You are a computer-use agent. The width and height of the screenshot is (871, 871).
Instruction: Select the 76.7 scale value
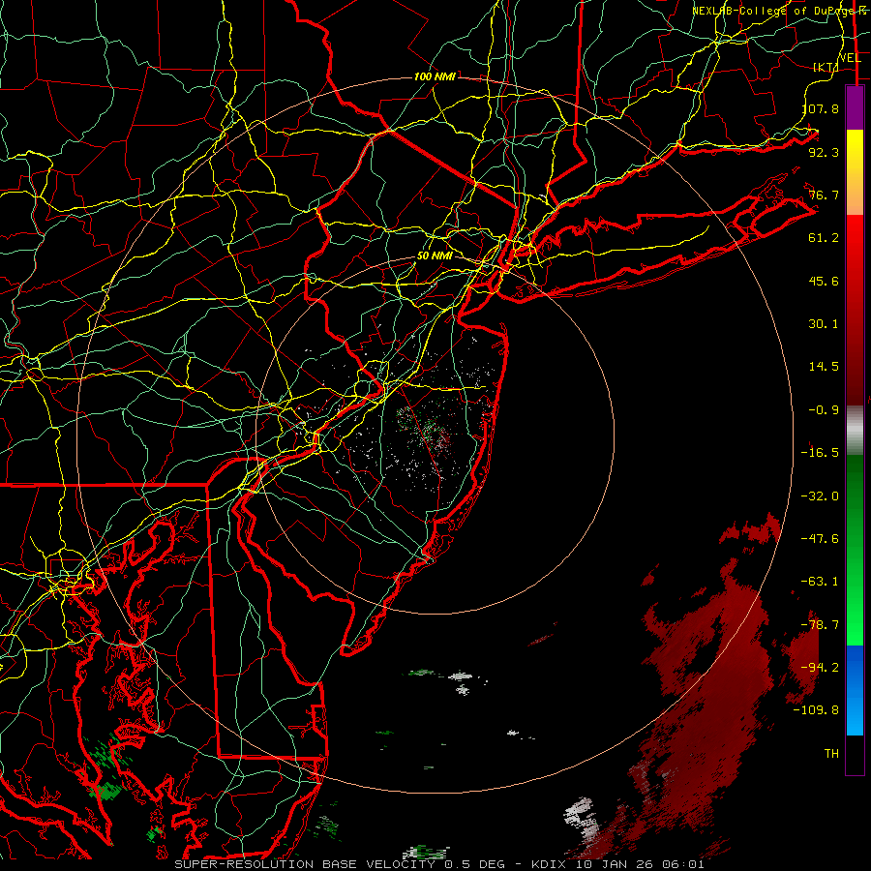pyautogui.click(x=824, y=195)
